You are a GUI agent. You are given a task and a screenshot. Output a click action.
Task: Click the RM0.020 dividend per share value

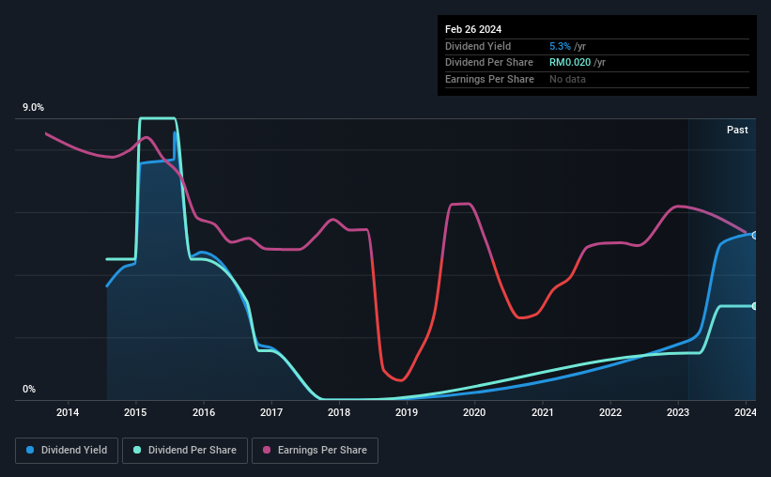tap(570, 63)
